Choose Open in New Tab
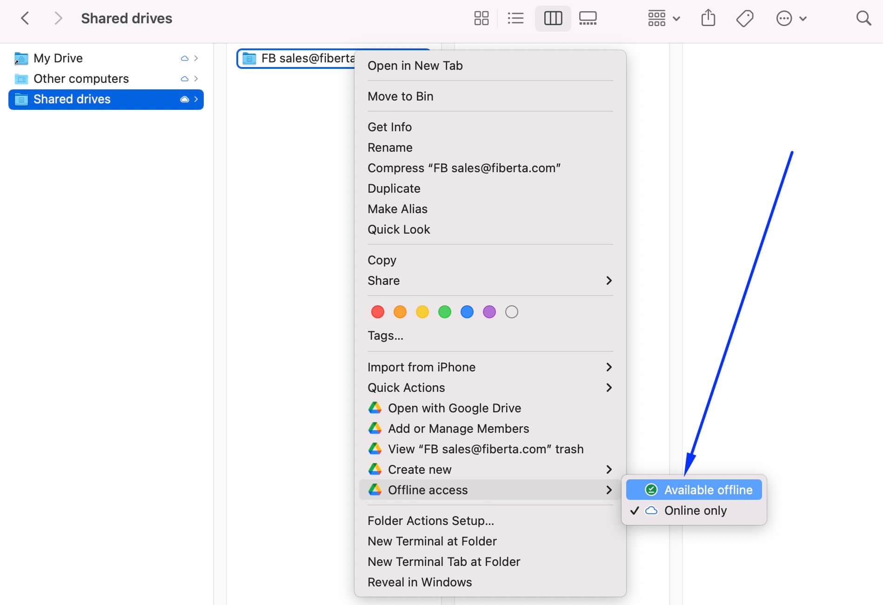This screenshot has width=883, height=605. (x=490, y=66)
